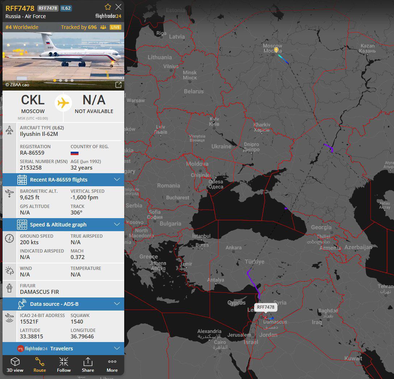Add flight RFF7478 to favorites star

[108, 7]
